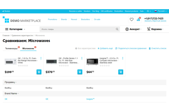Click Bestsellers link in top blue bar

click(x=119, y=11)
